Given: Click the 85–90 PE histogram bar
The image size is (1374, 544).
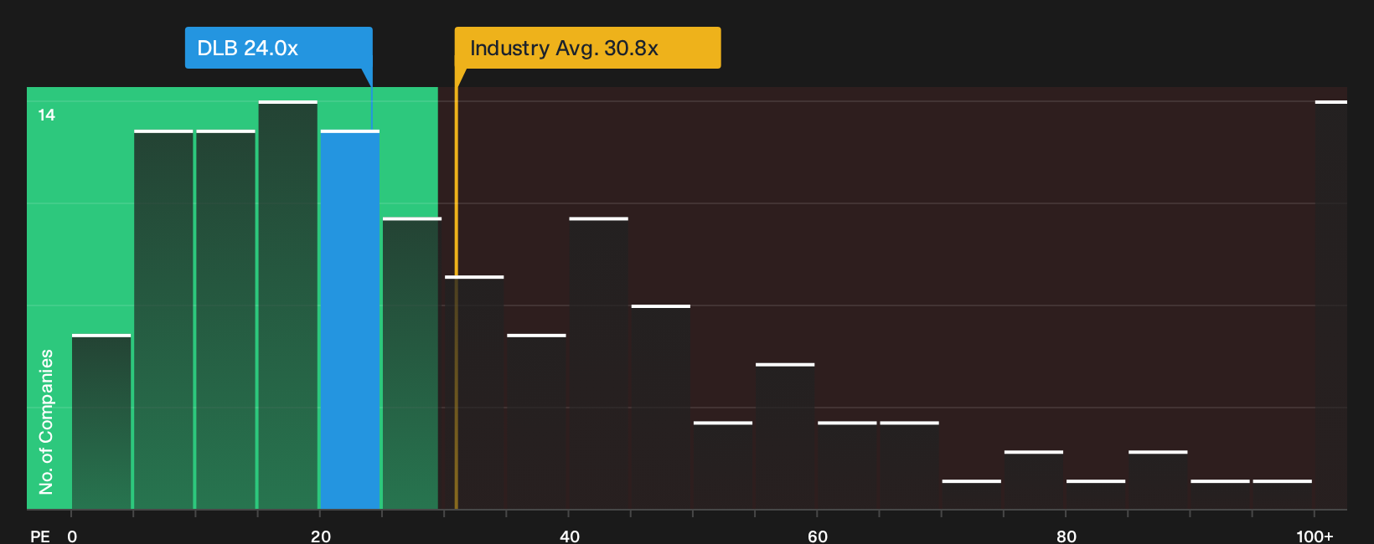Looking at the screenshot, I should [1158, 480].
